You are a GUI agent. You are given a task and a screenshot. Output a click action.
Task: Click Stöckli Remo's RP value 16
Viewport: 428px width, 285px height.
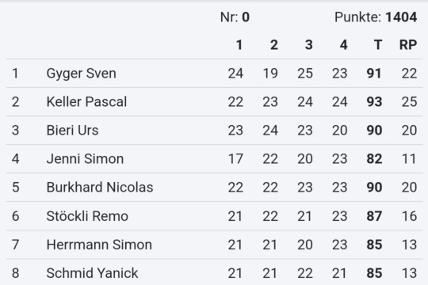click(410, 216)
